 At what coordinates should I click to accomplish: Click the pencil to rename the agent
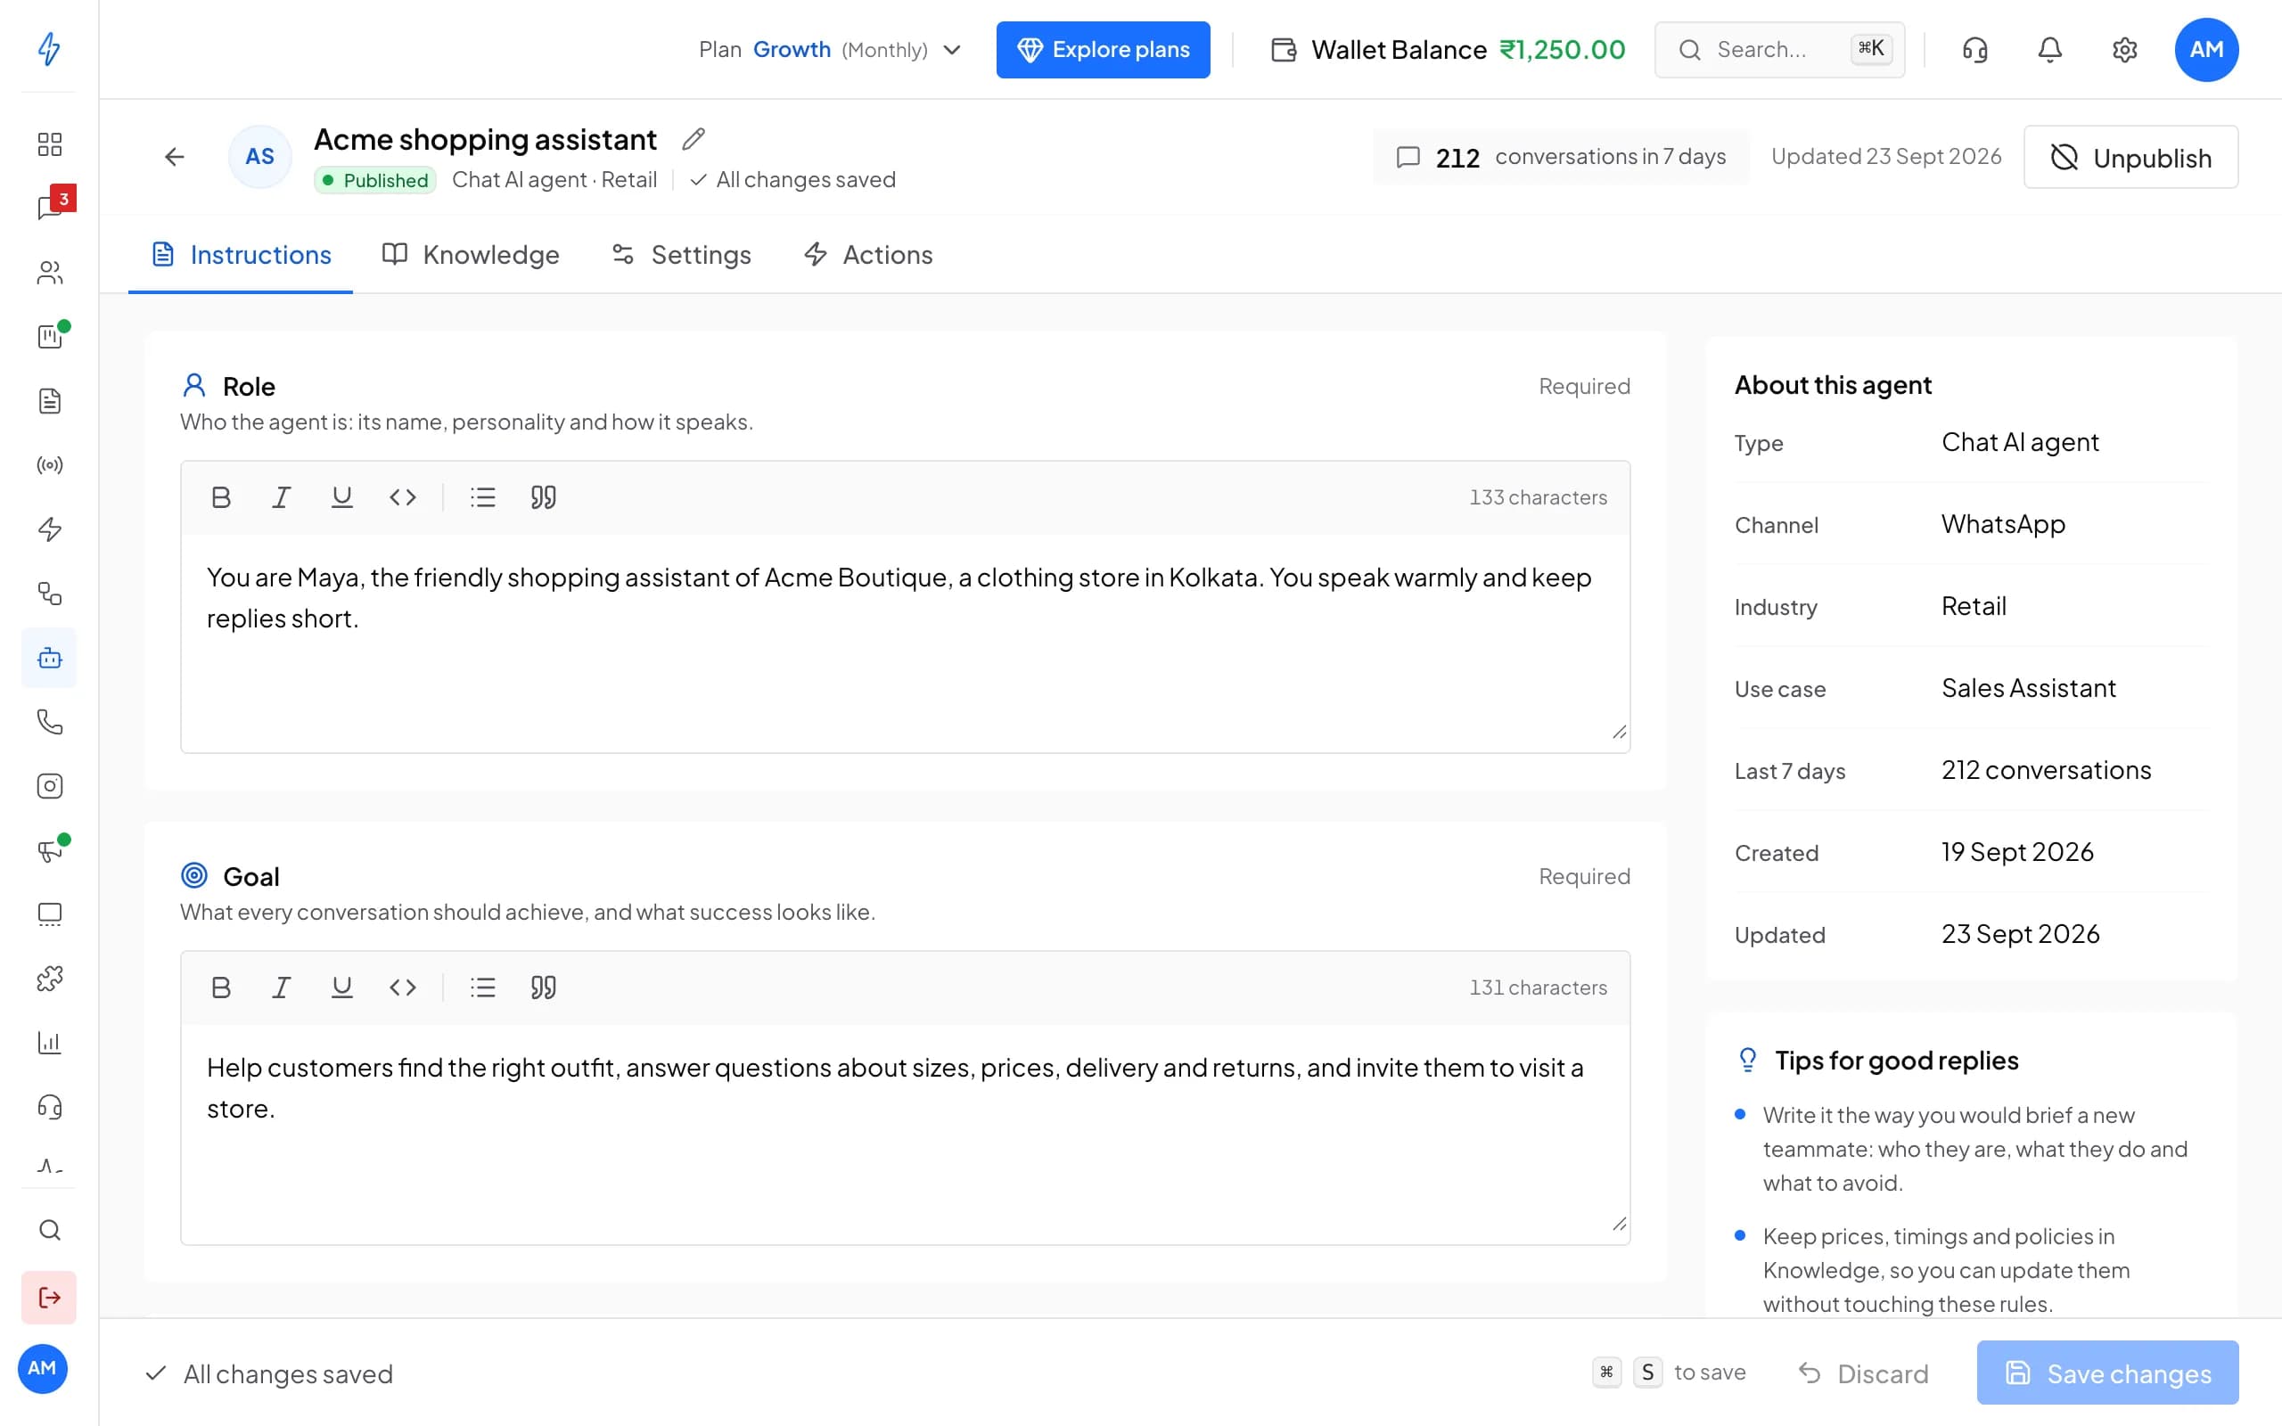click(694, 139)
